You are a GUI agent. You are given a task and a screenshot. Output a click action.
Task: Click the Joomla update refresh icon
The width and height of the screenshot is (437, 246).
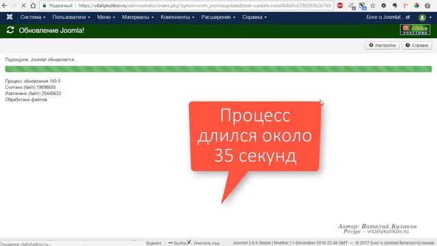[x=10, y=30]
